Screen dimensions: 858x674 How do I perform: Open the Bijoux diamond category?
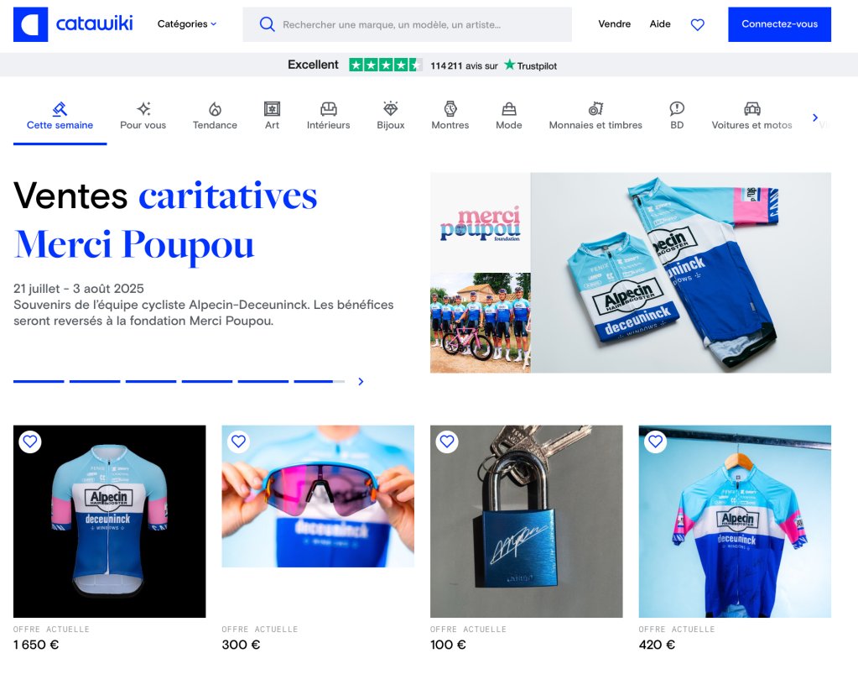391,116
